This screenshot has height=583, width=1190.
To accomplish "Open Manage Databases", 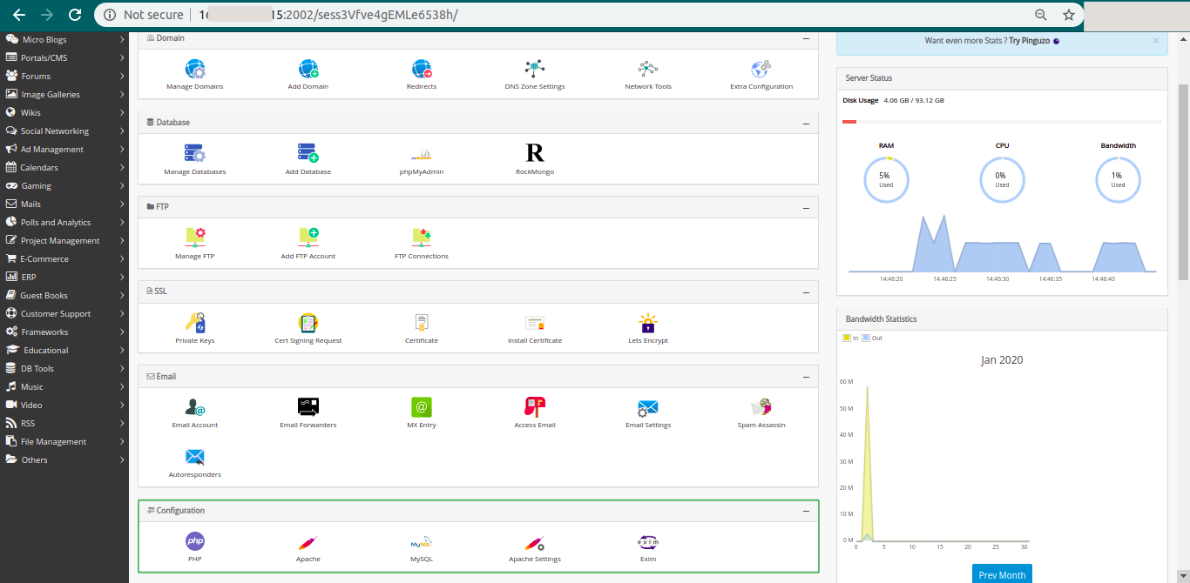I will (194, 154).
